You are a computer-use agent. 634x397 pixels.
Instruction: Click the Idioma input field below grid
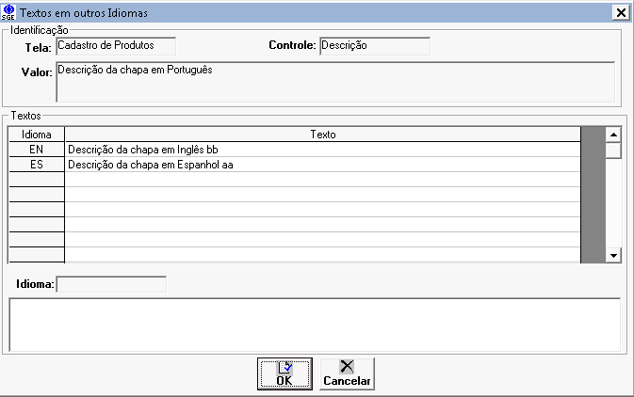111,283
